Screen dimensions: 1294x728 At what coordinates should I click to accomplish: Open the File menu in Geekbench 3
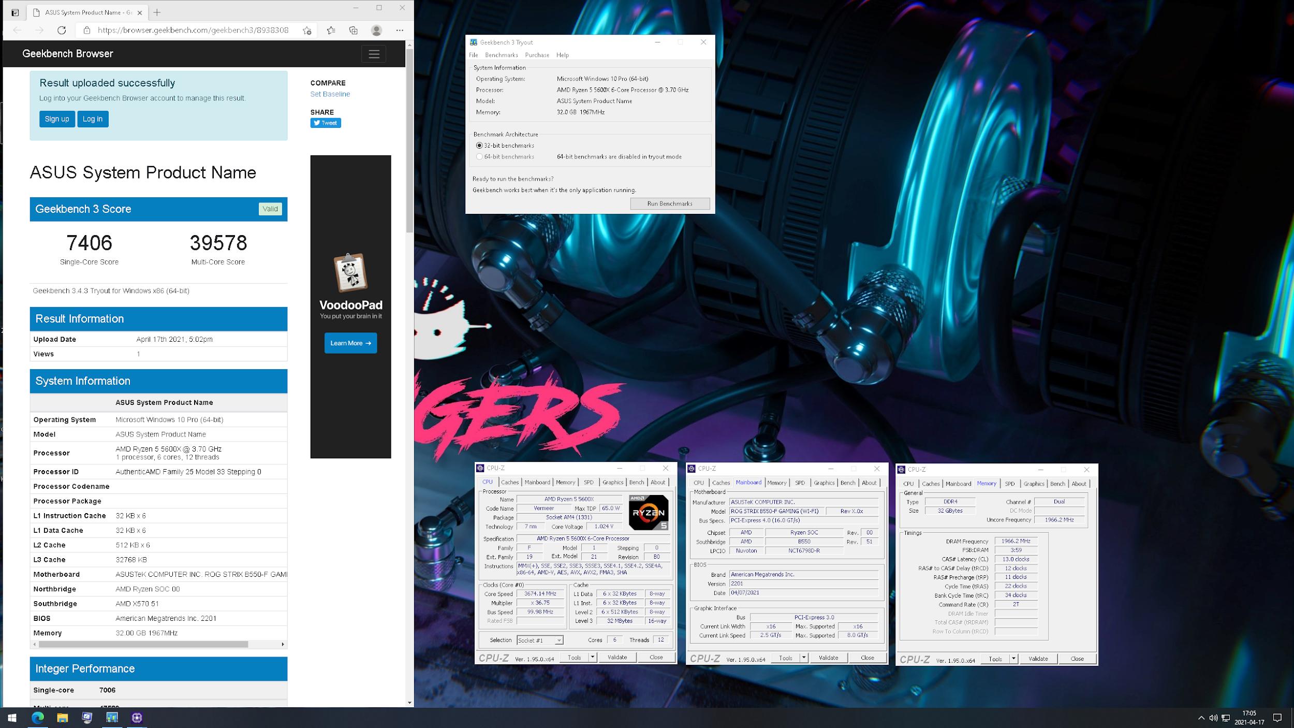(474, 55)
